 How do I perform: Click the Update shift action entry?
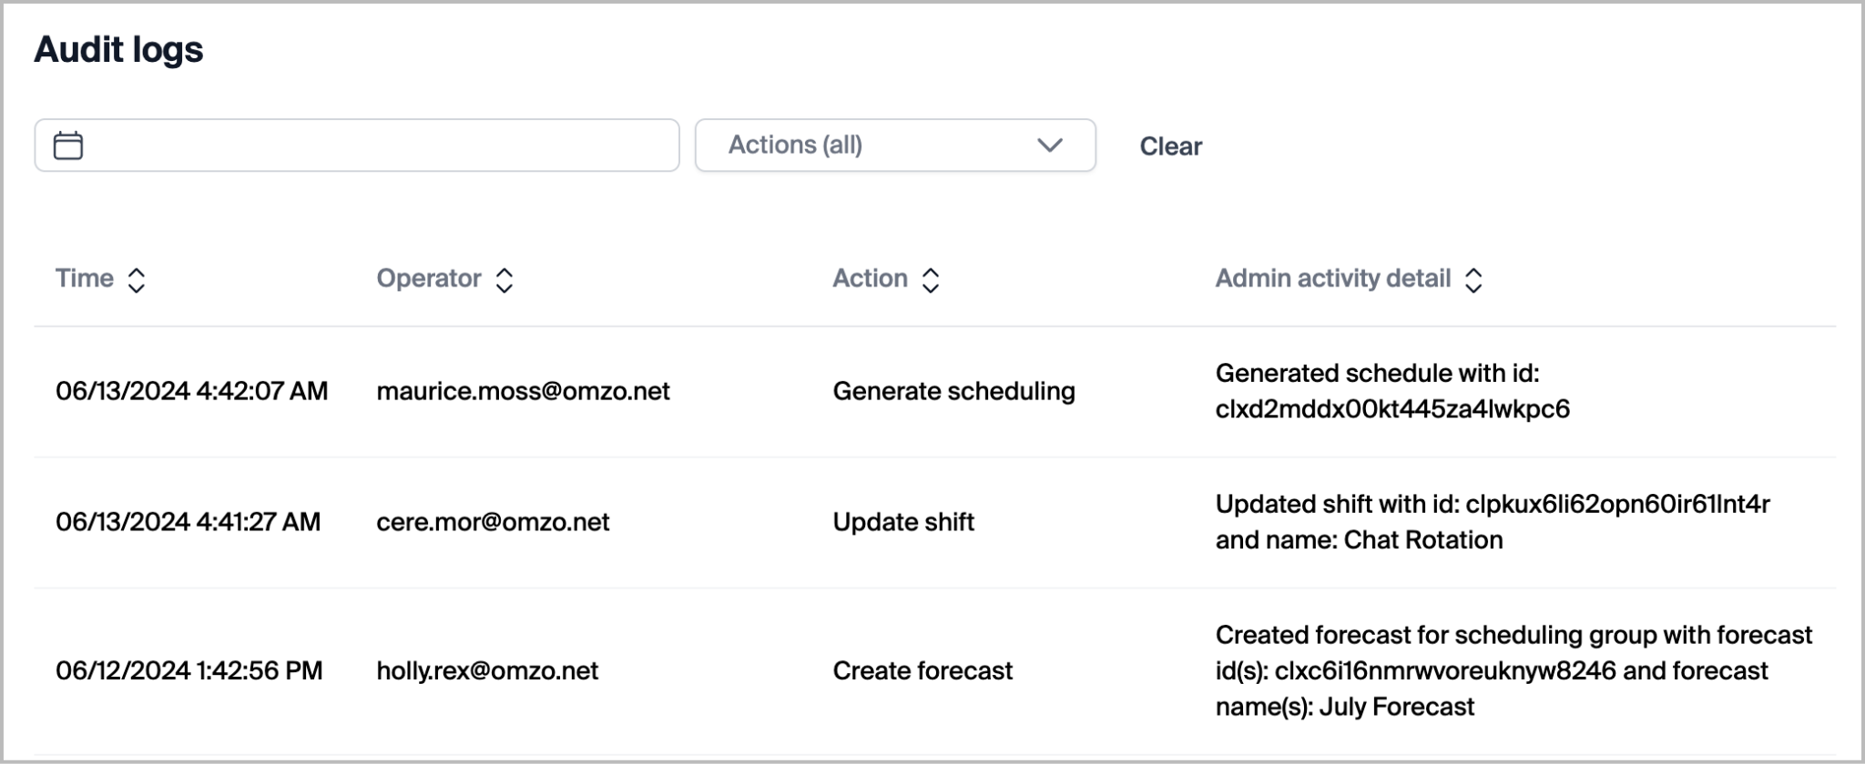pos(903,522)
